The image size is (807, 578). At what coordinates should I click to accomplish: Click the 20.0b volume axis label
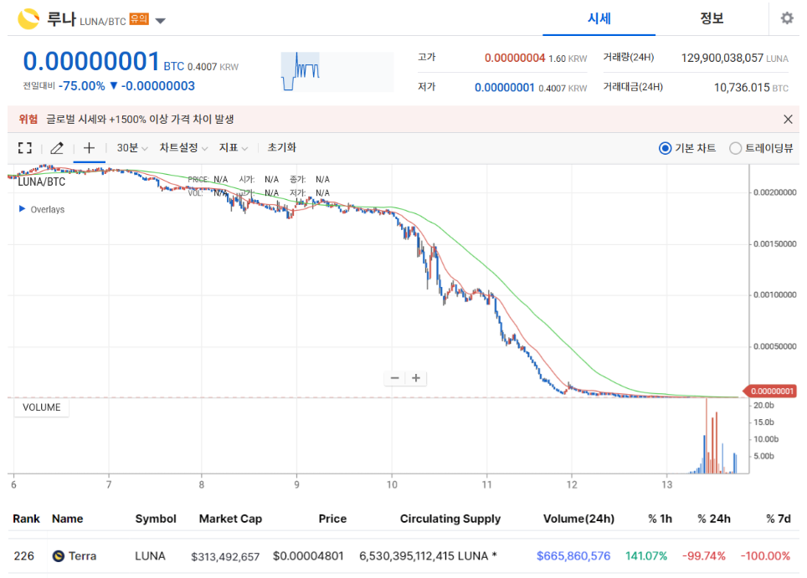point(763,405)
